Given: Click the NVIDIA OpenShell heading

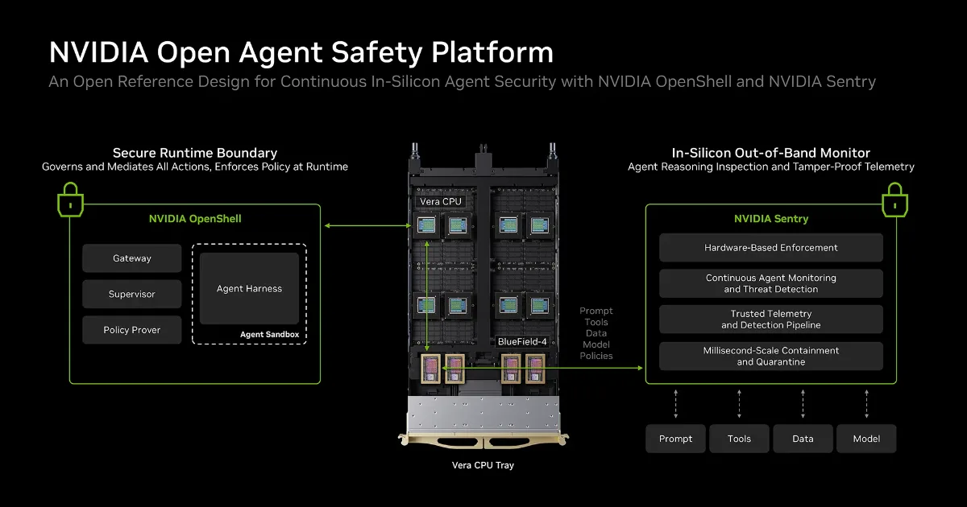Looking at the screenshot, I should [195, 219].
